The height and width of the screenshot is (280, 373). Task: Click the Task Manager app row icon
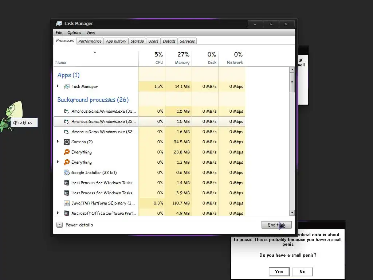tap(67, 87)
